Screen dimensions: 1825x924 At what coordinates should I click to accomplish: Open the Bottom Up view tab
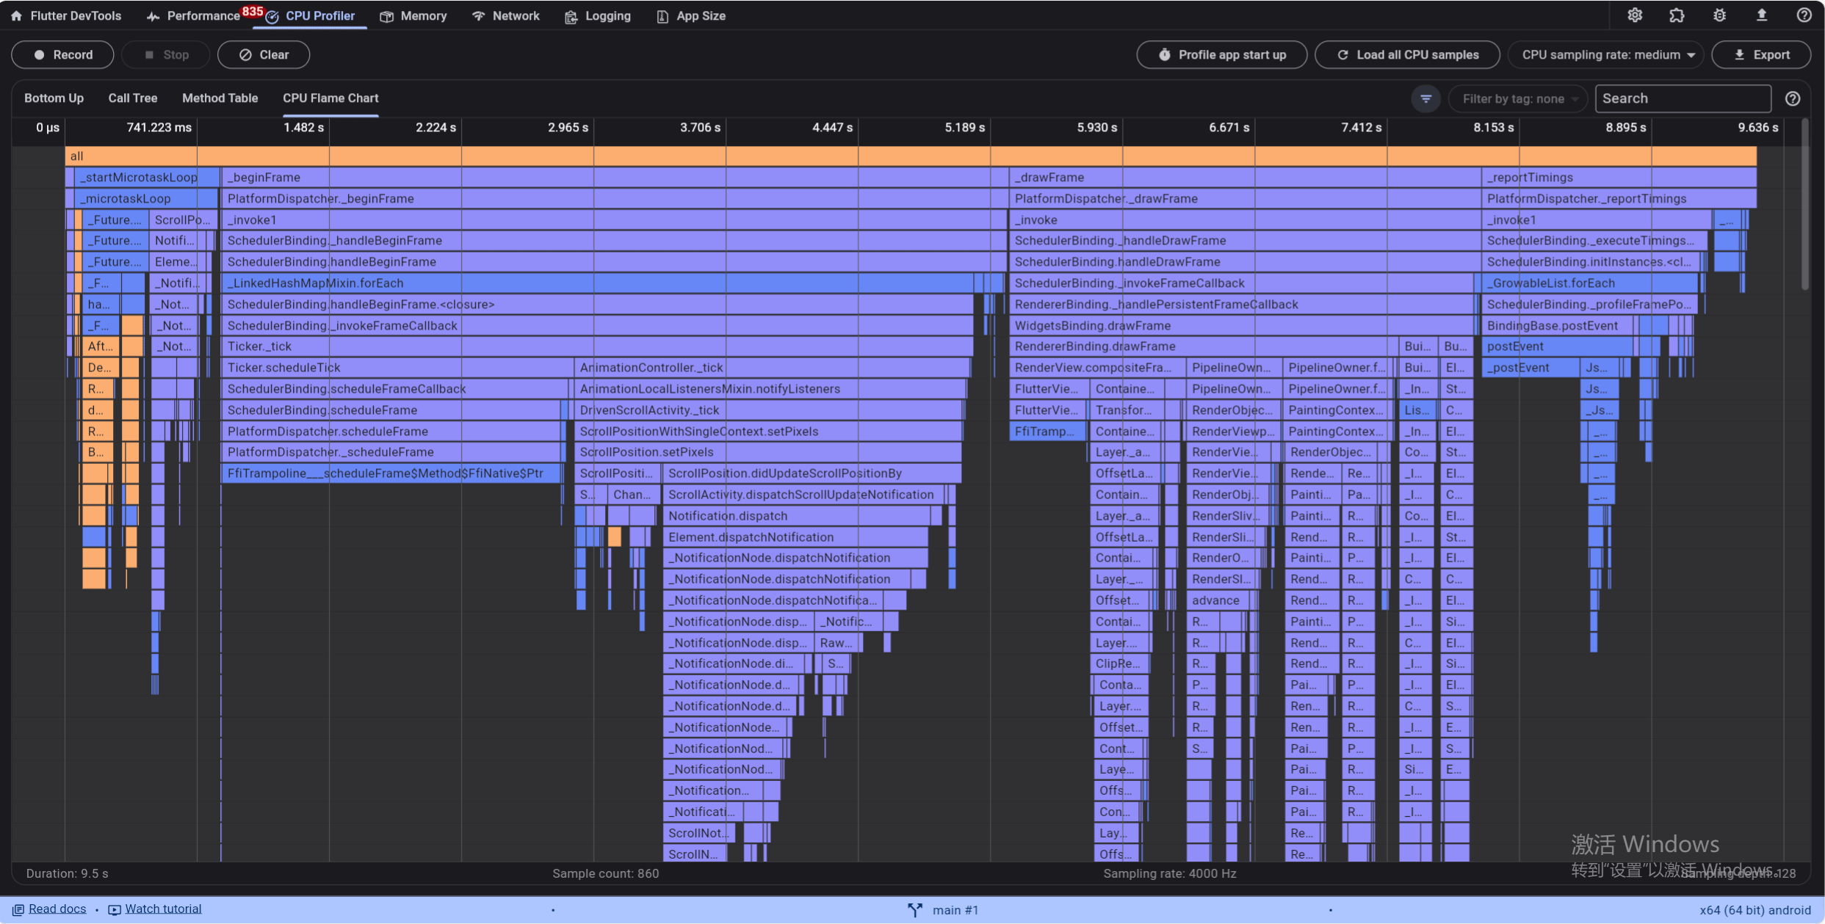54,98
